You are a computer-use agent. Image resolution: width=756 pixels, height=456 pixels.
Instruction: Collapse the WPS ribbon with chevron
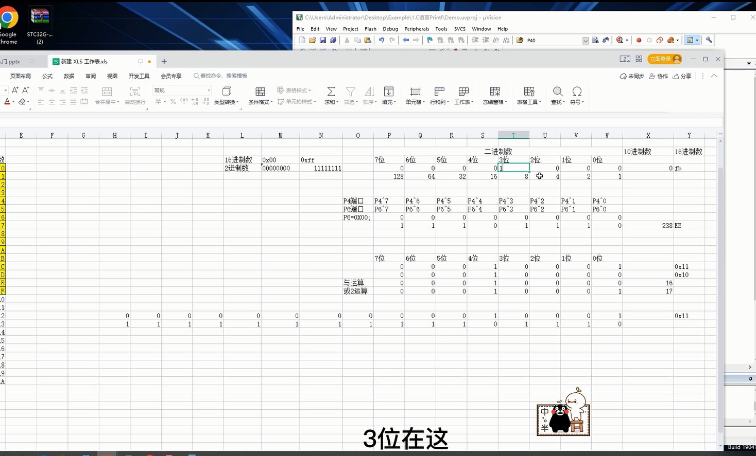coord(714,76)
